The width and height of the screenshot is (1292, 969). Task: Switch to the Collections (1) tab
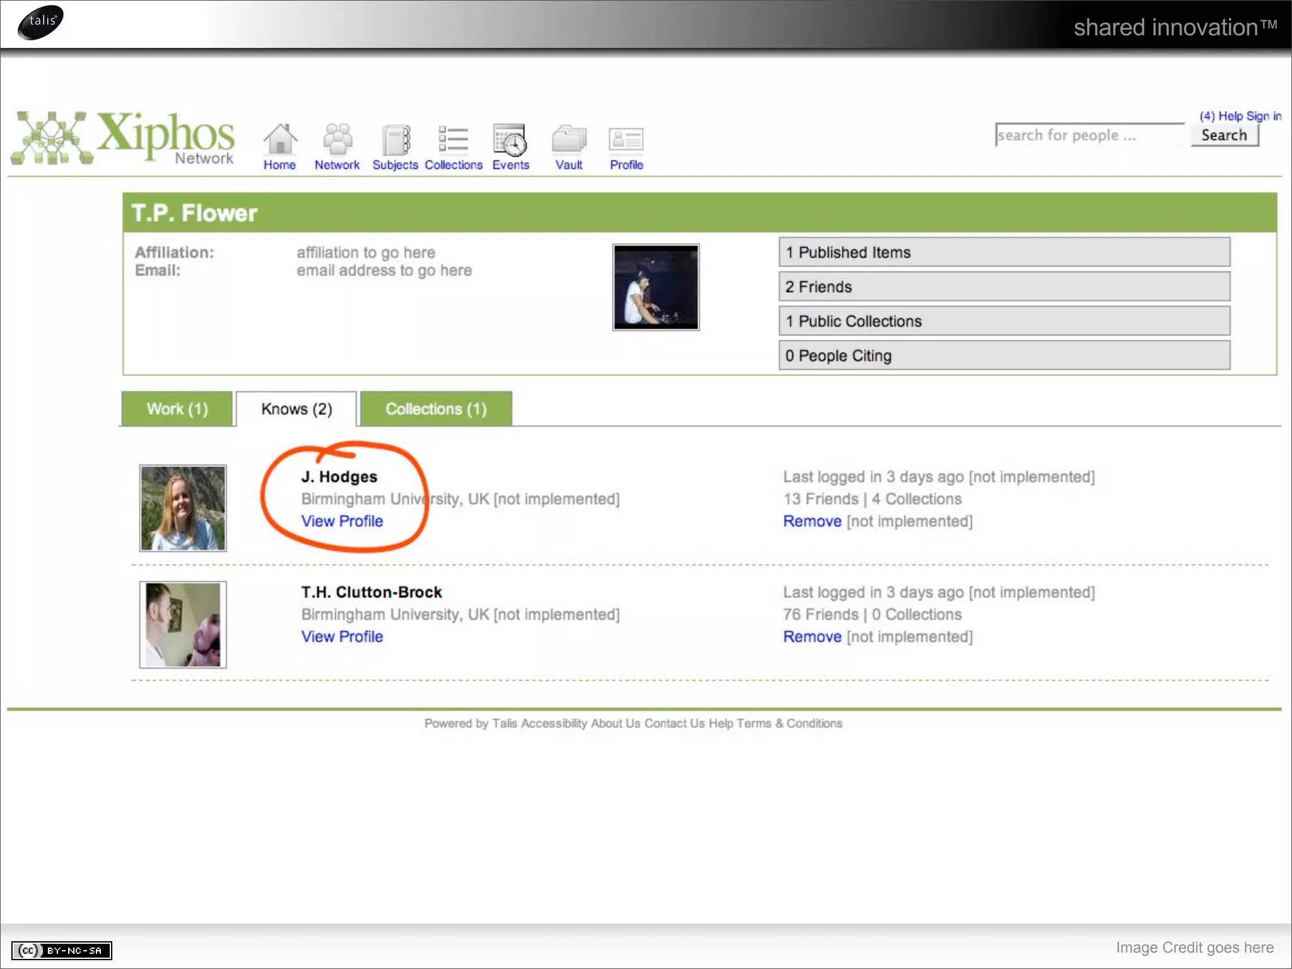pos(436,409)
